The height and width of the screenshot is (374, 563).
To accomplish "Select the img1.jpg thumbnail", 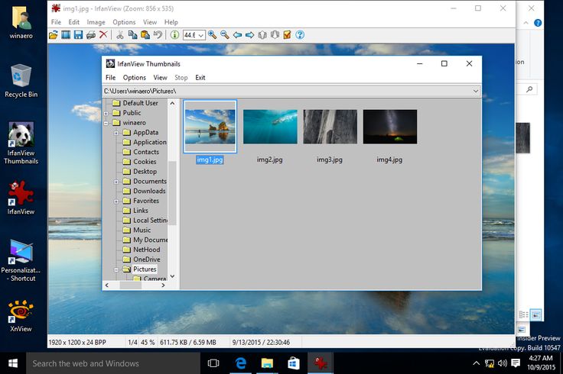I will pos(210,127).
